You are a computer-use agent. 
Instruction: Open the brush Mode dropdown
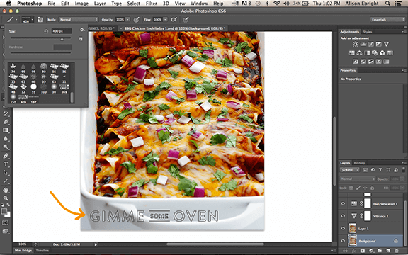(x=79, y=20)
